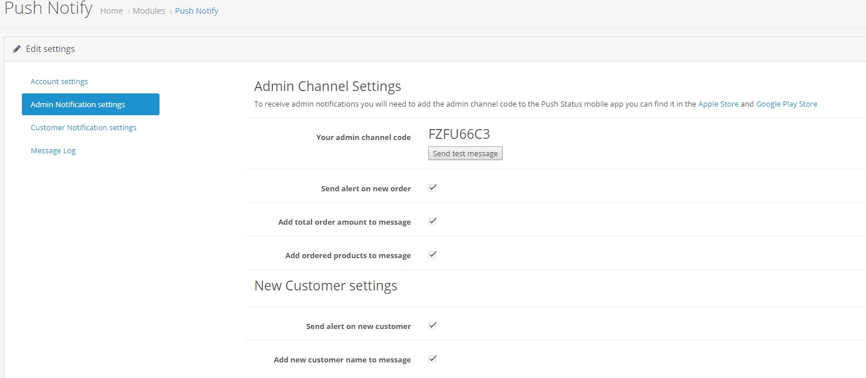This screenshot has height=378, width=866.
Task: Open the Apple Store link
Action: point(718,104)
